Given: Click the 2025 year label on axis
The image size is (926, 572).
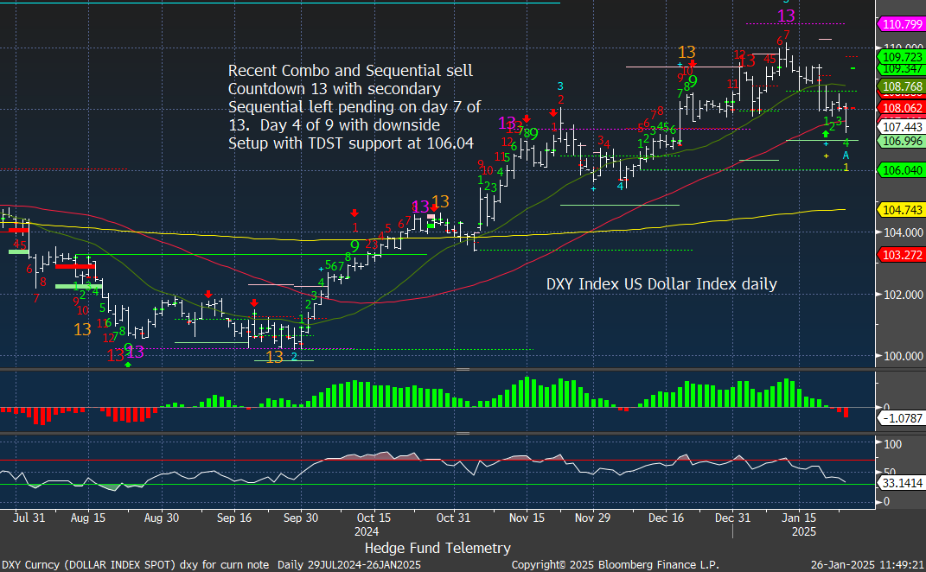Looking at the screenshot, I should (804, 531).
